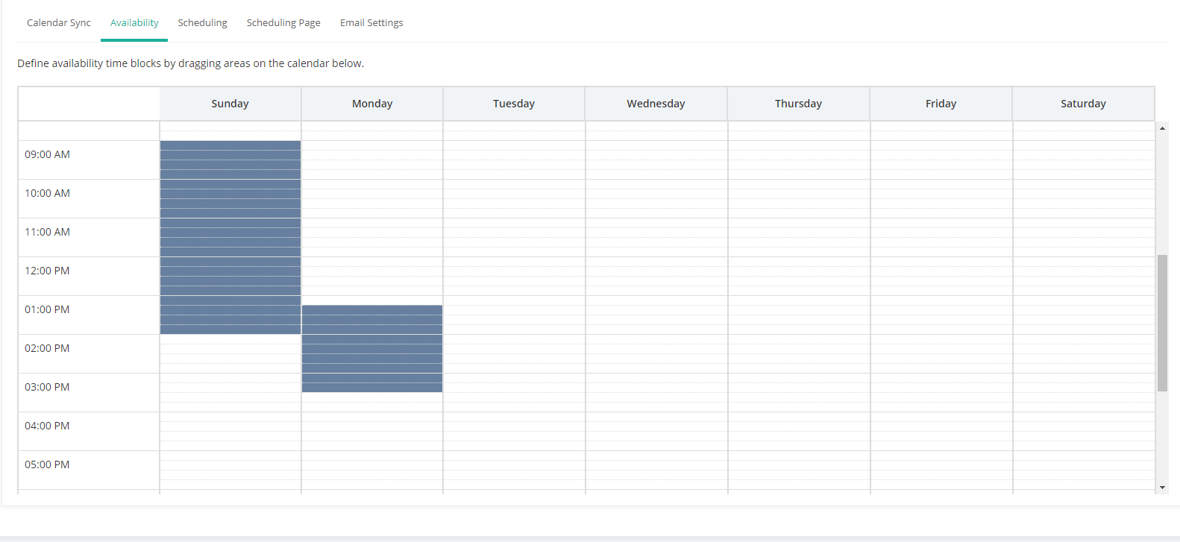Click the scroll up arrow of the calendar

[1162, 128]
